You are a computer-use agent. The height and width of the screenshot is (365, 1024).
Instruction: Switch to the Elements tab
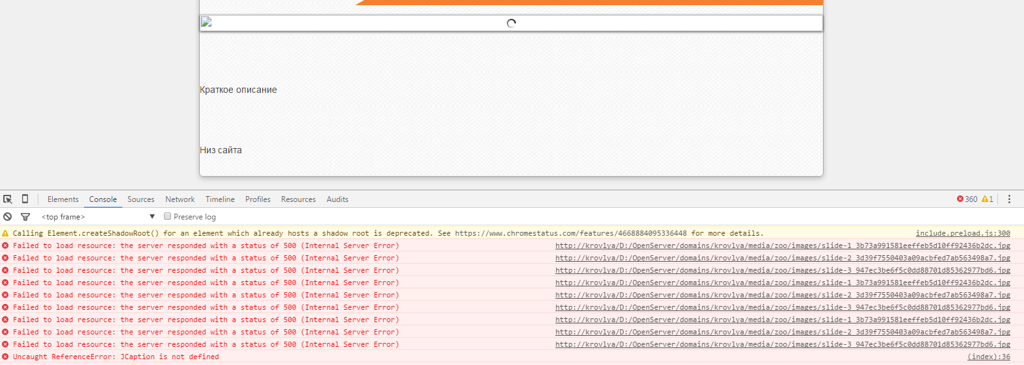pyautogui.click(x=62, y=199)
